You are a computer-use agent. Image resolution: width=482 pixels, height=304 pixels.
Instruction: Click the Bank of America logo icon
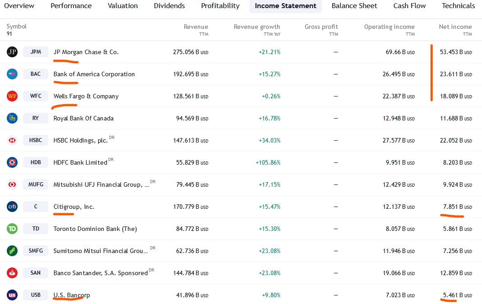pos(12,74)
